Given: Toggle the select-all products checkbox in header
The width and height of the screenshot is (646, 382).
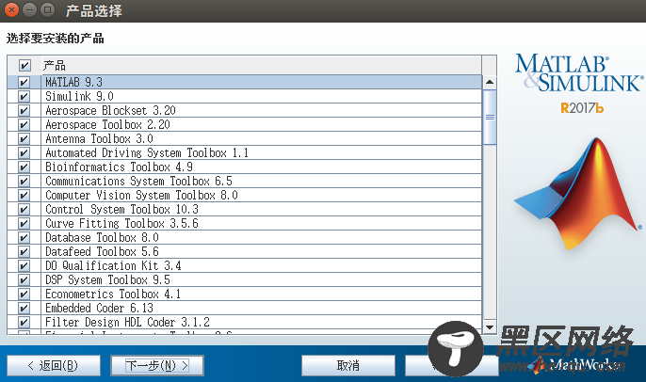Looking at the screenshot, I should pos(24,65).
